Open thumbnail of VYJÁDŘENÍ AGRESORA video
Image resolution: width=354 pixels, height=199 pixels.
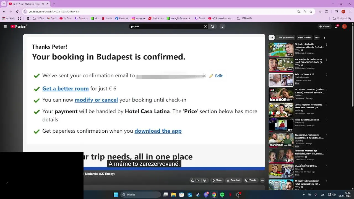[281, 171]
